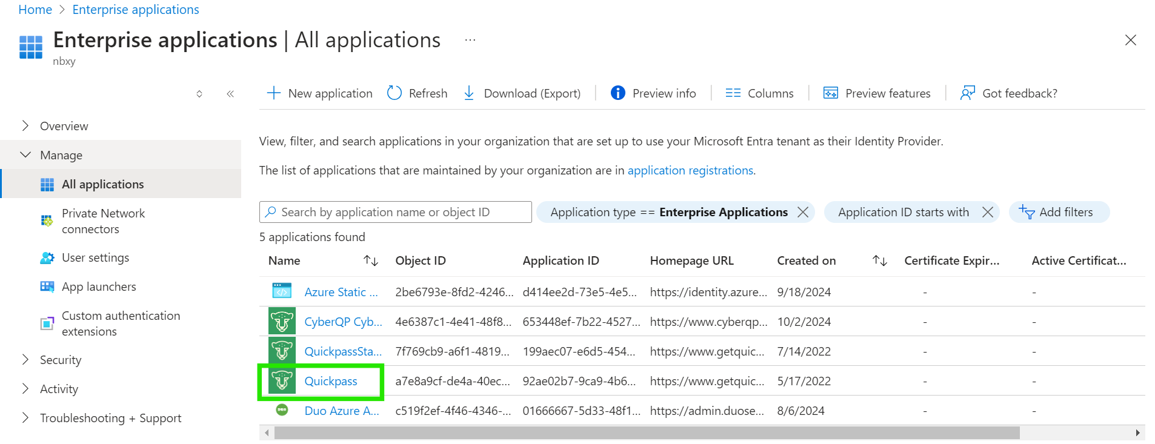Click the New application plus icon
1155x444 pixels.
click(x=274, y=93)
